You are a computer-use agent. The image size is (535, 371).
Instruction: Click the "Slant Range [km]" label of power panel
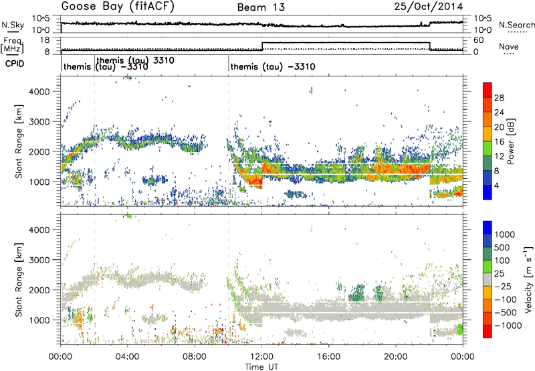[19, 141]
